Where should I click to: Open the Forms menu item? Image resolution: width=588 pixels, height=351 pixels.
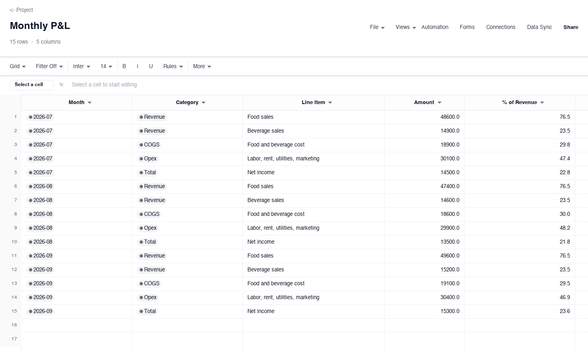point(467,27)
